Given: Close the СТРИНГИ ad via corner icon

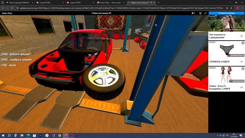Looking at the screenshot, I should [x=243, y=43].
